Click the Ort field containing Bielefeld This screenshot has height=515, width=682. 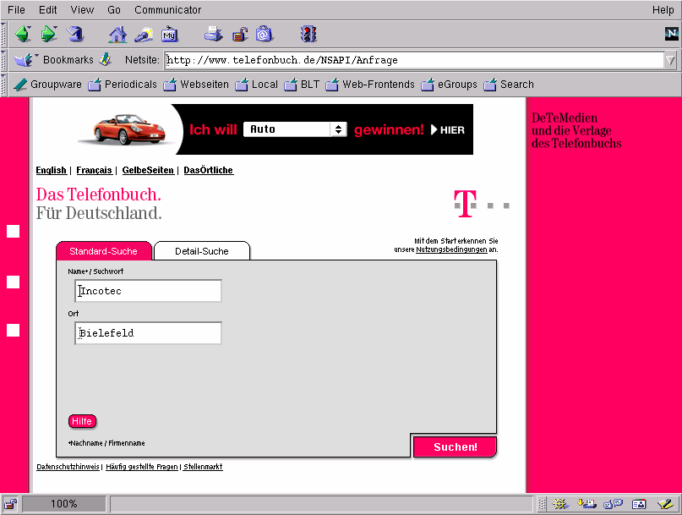click(x=149, y=333)
